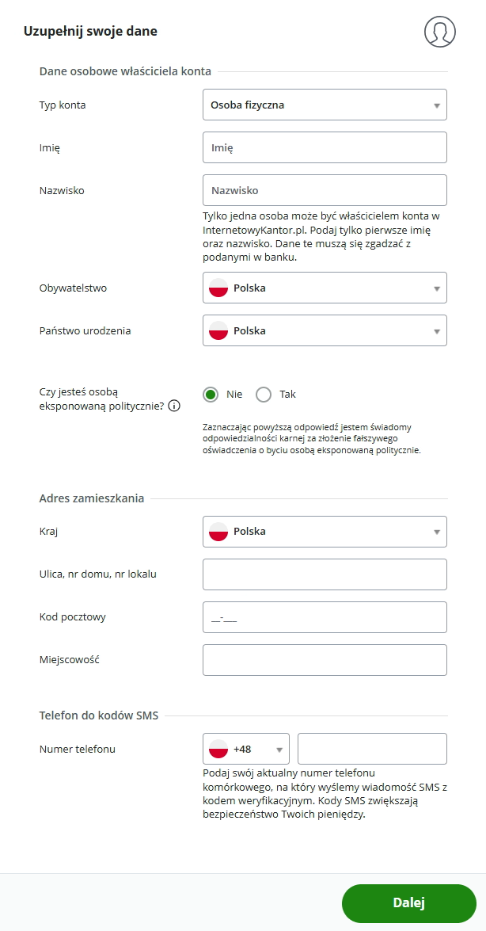This screenshot has width=486, height=931.
Task: Click the Kod pocztowy input field
Action: 325,617
